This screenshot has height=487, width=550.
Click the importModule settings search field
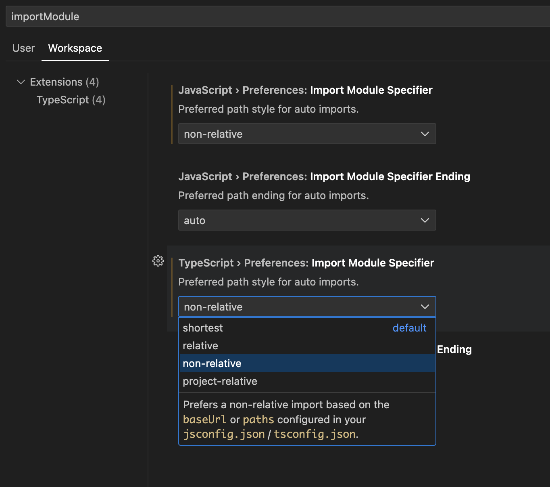pos(274,17)
